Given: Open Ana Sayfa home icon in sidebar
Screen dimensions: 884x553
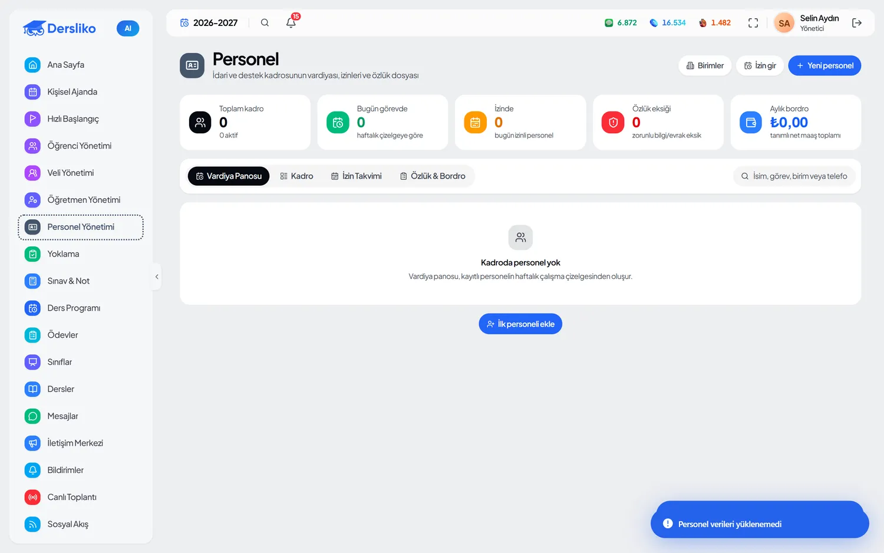Looking at the screenshot, I should point(33,65).
